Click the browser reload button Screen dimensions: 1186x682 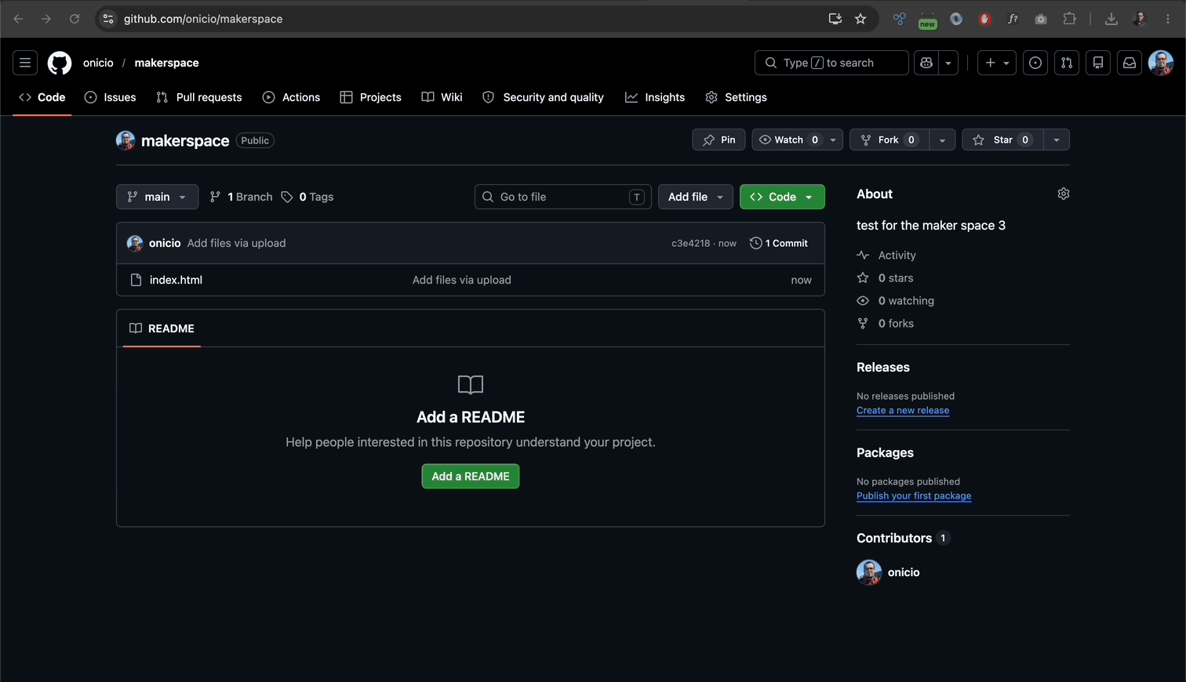[75, 19]
